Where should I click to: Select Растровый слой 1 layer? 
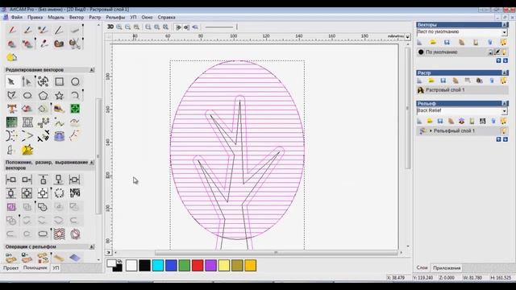pos(462,89)
